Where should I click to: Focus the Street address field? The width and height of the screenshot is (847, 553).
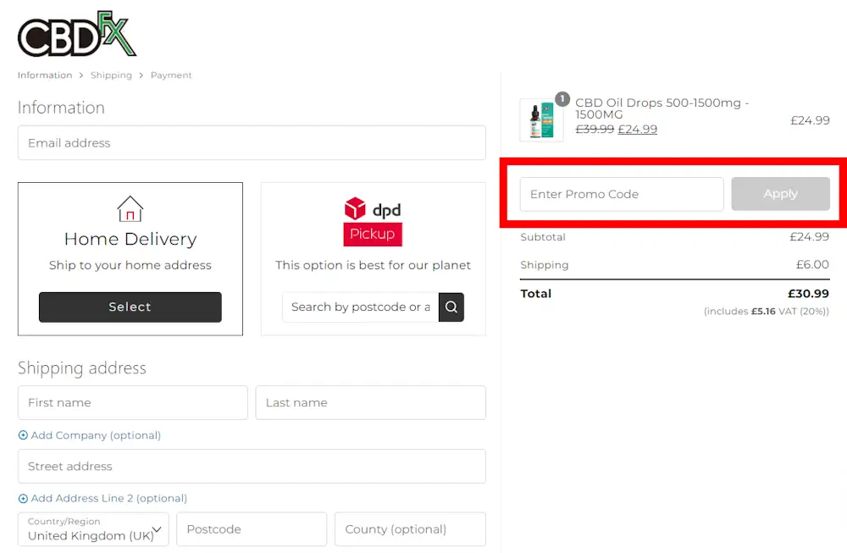[252, 467]
